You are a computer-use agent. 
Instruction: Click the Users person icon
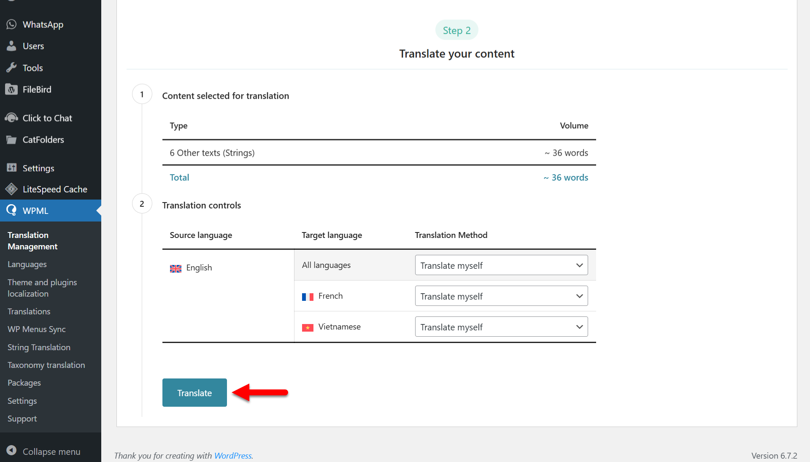pos(11,46)
